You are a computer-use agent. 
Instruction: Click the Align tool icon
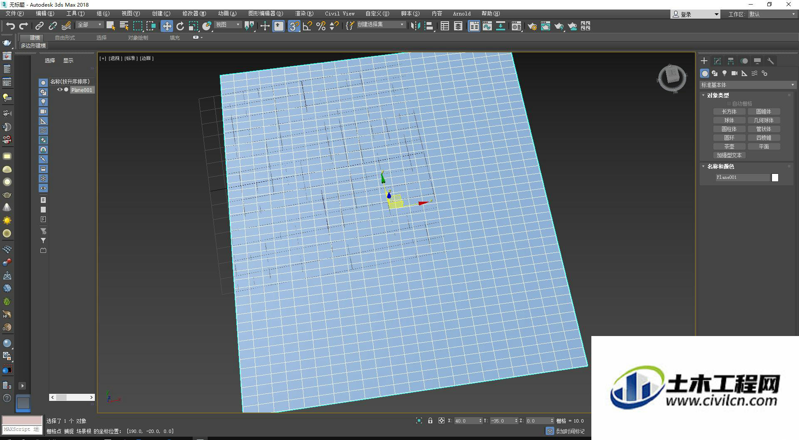pyautogui.click(x=429, y=26)
